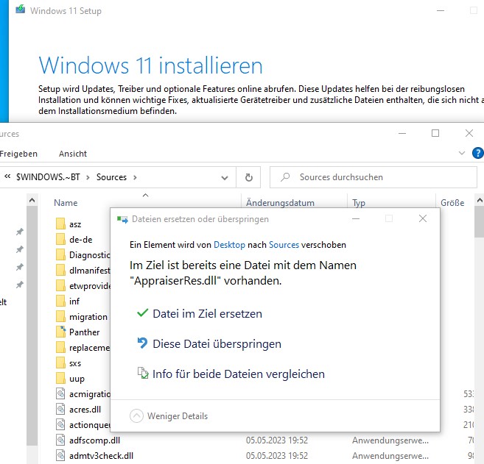Open the Ansicht ribbon tab in Explorer

[73, 154]
